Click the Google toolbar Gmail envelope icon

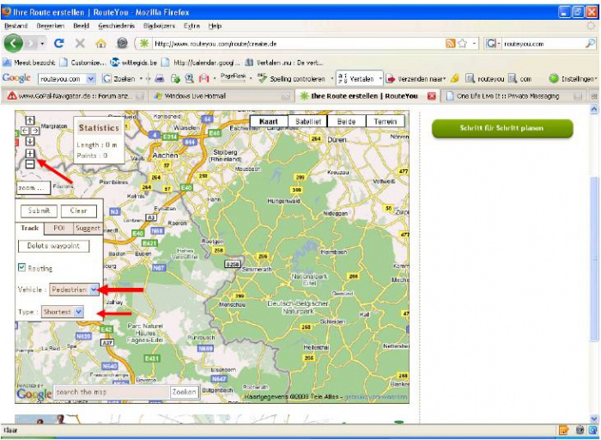(204, 79)
